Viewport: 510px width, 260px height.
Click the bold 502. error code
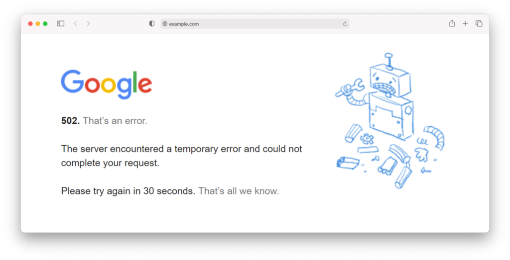(x=70, y=120)
